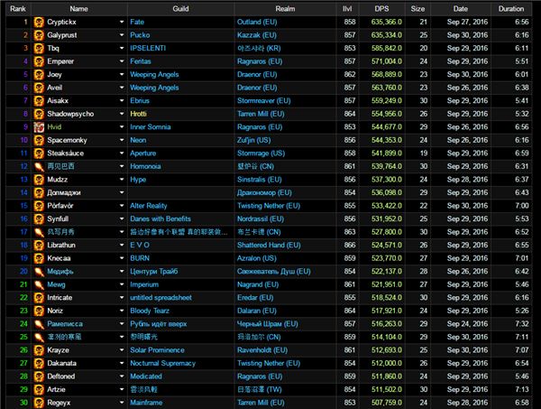Image resolution: width=541 pixels, height=409 pixels.
Task: Click the DPS value 507,759.0
Action: pos(387,403)
